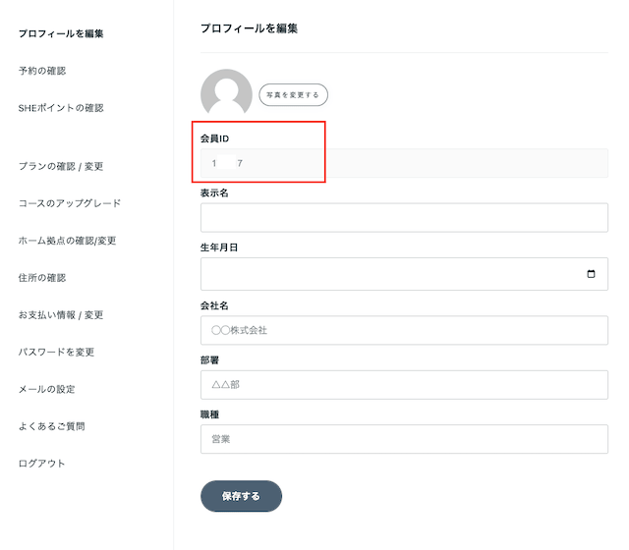Click the 写真を変更する button
The image size is (629, 550).
[293, 95]
